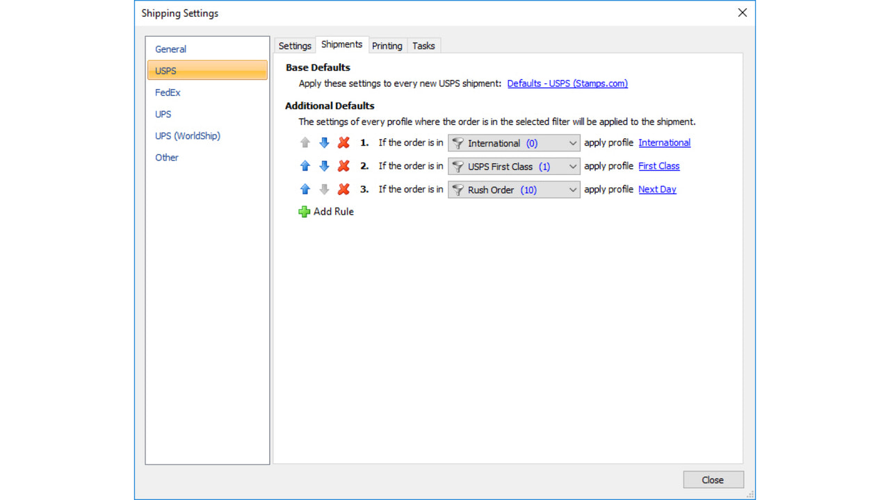
Task: Open the Settings tab
Action: (295, 45)
